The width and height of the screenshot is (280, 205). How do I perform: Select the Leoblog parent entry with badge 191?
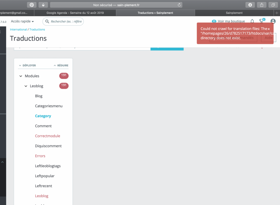point(36,86)
